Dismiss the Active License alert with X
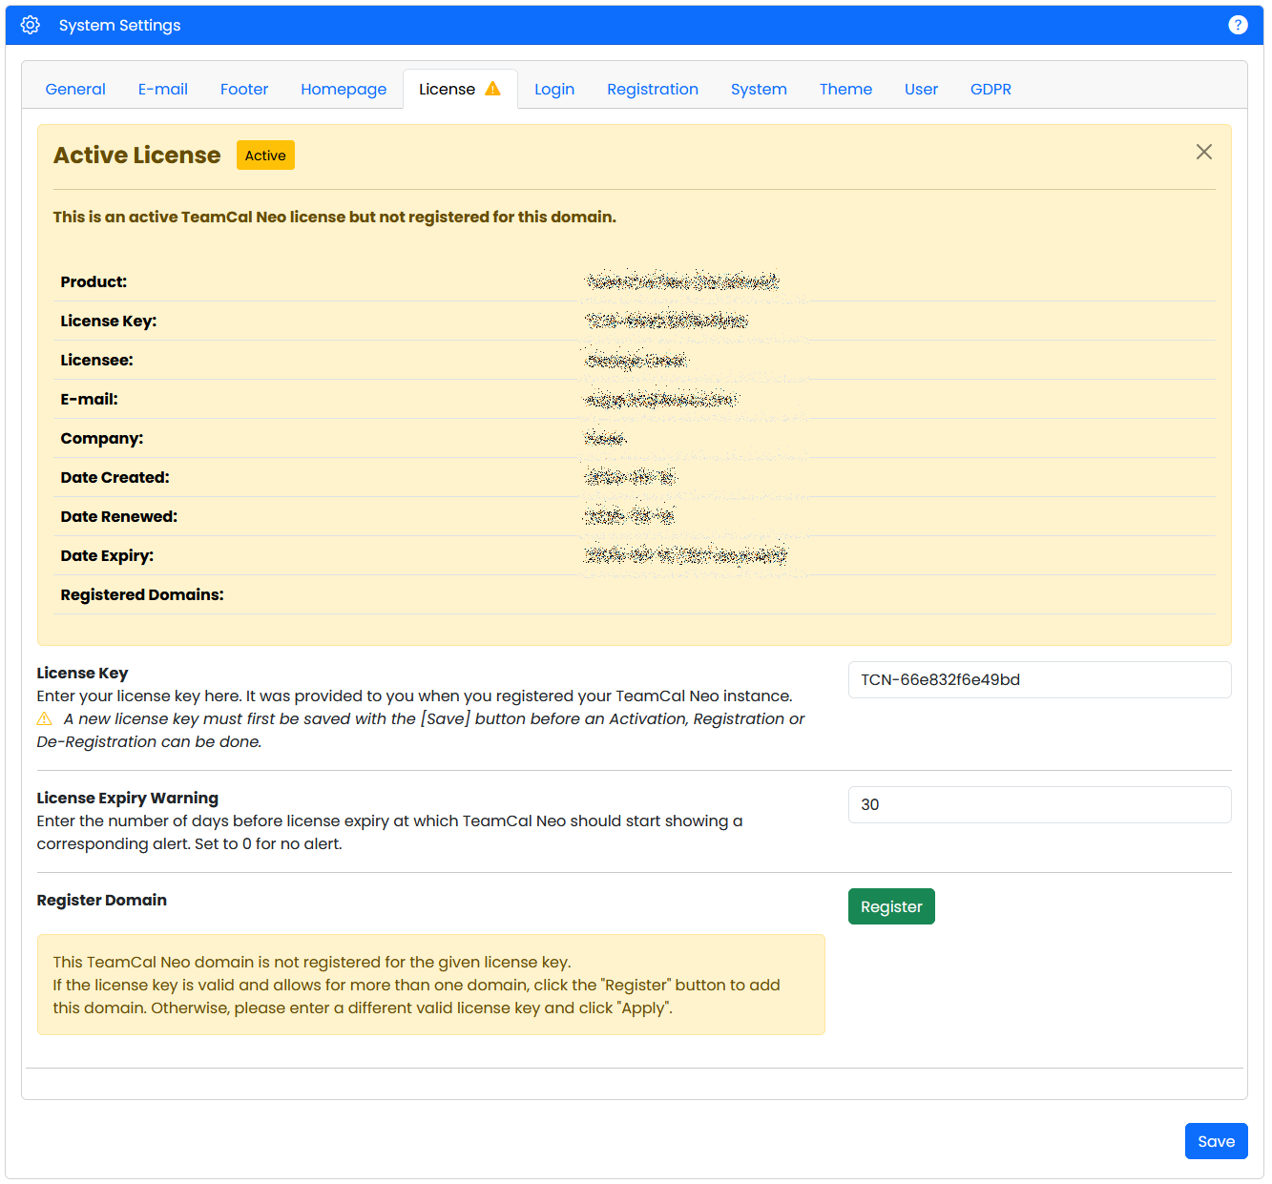This screenshot has width=1272, height=1184. (1203, 152)
